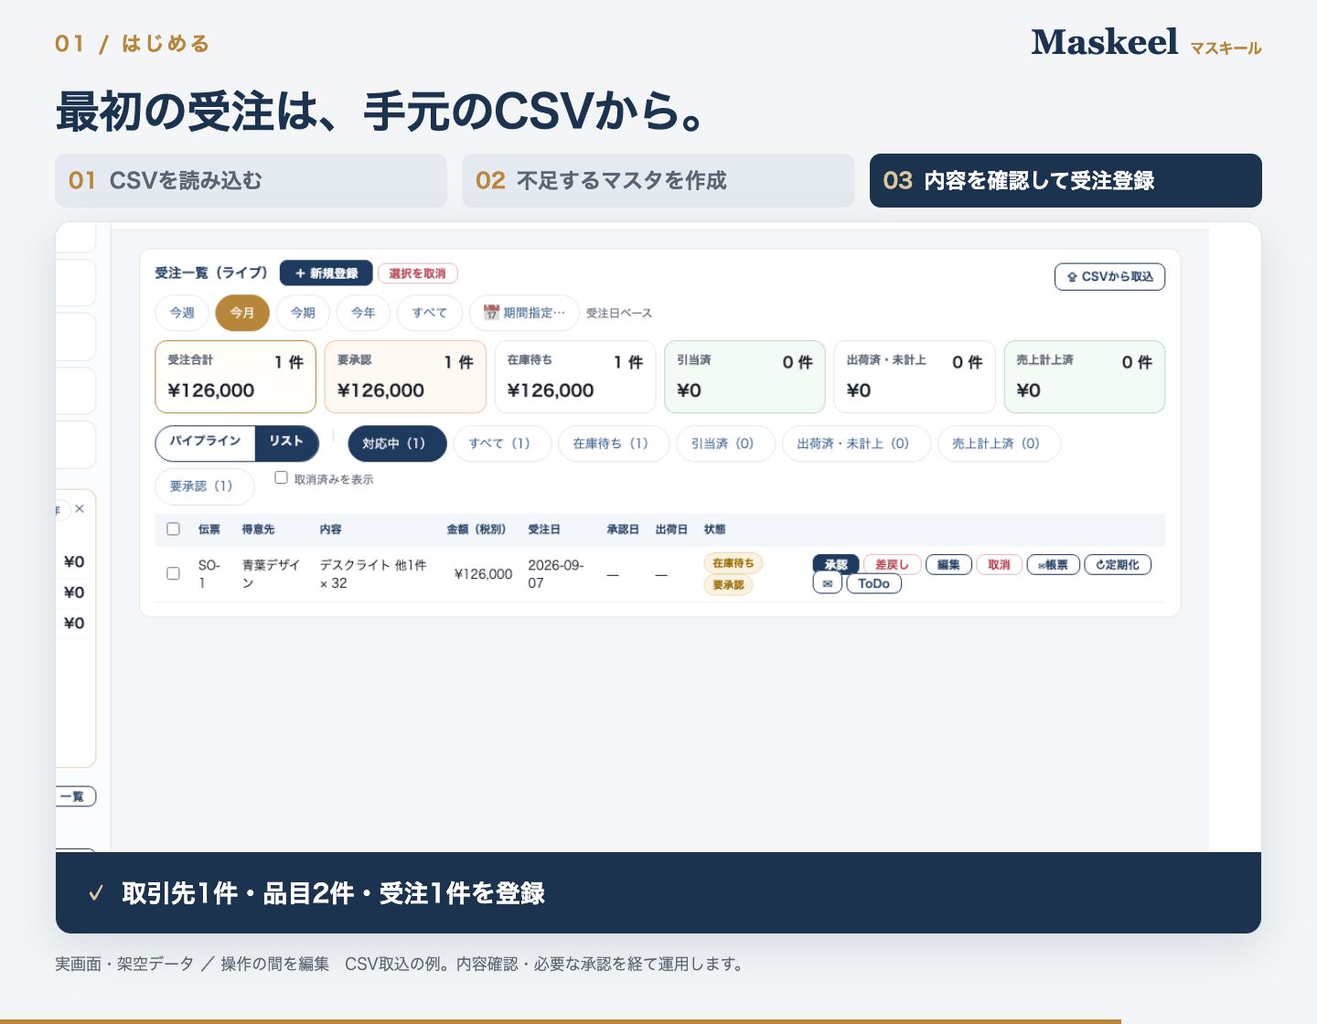Image resolution: width=1317 pixels, height=1024 pixels.
Task: Click the CSVから取込 upload button
Action: click(x=1110, y=276)
